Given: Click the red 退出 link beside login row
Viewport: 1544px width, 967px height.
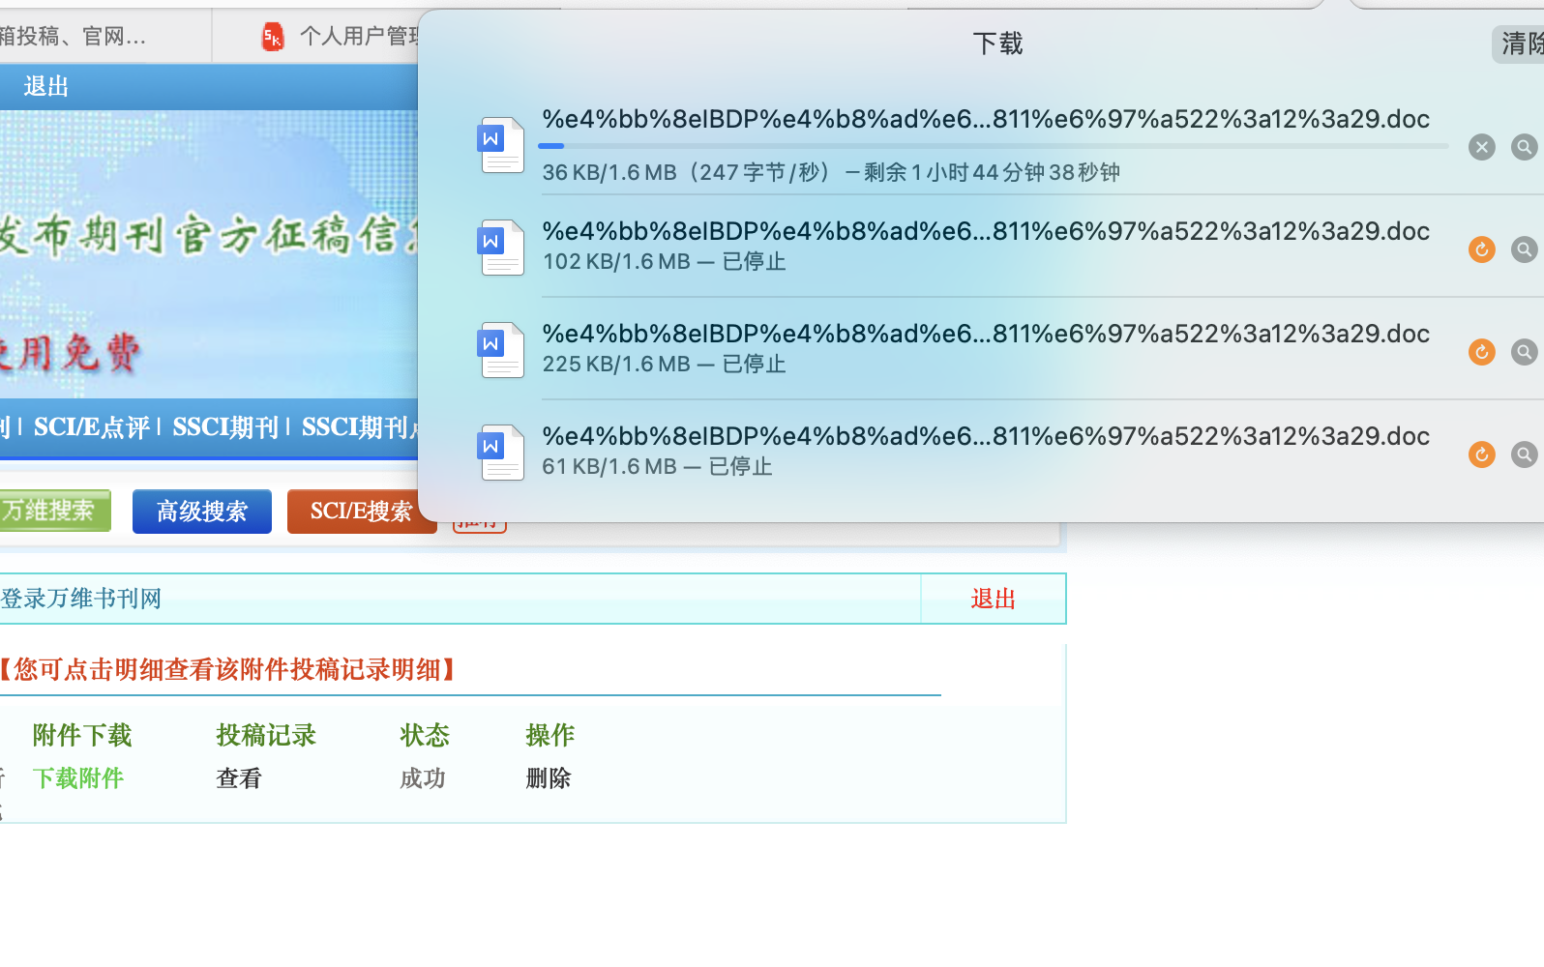Looking at the screenshot, I should pyautogui.click(x=994, y=600).
